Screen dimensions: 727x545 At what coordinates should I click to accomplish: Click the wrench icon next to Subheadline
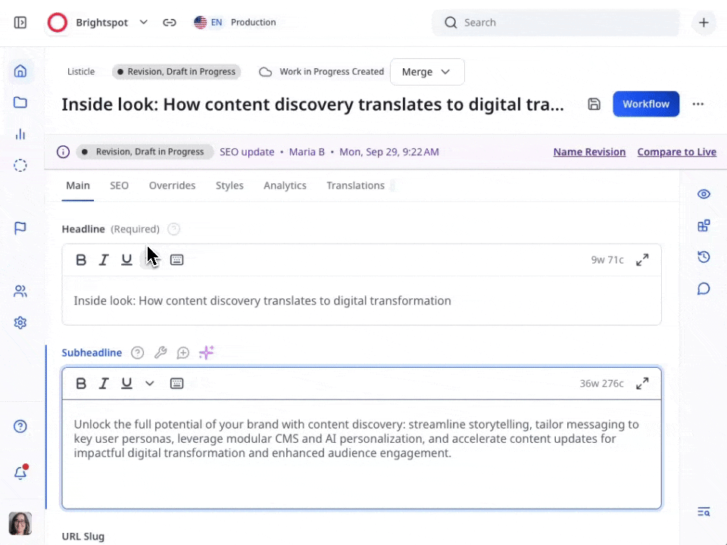160,353
